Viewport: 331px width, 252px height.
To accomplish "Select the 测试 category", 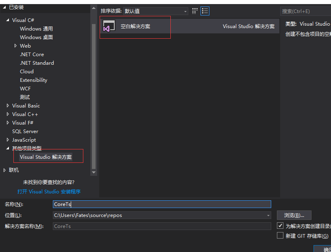I will point(25,97).
